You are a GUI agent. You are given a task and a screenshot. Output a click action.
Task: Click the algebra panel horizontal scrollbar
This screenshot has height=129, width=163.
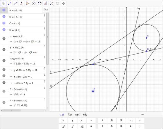coord(12,110)
